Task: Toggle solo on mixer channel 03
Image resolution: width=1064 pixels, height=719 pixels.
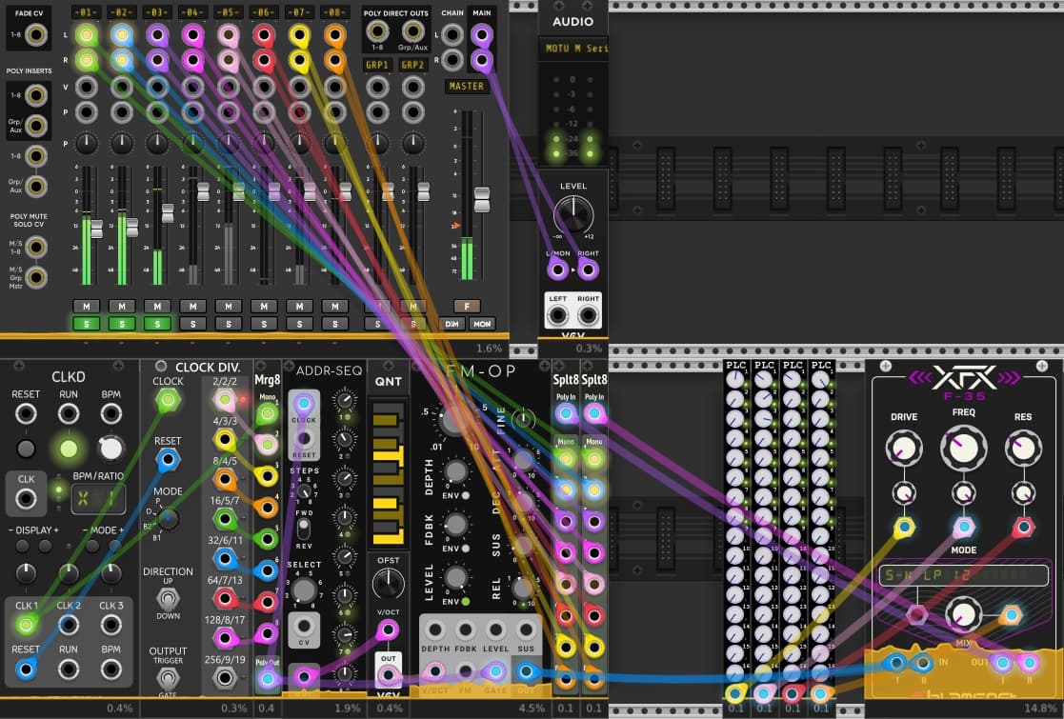Action: click(157, 324)
